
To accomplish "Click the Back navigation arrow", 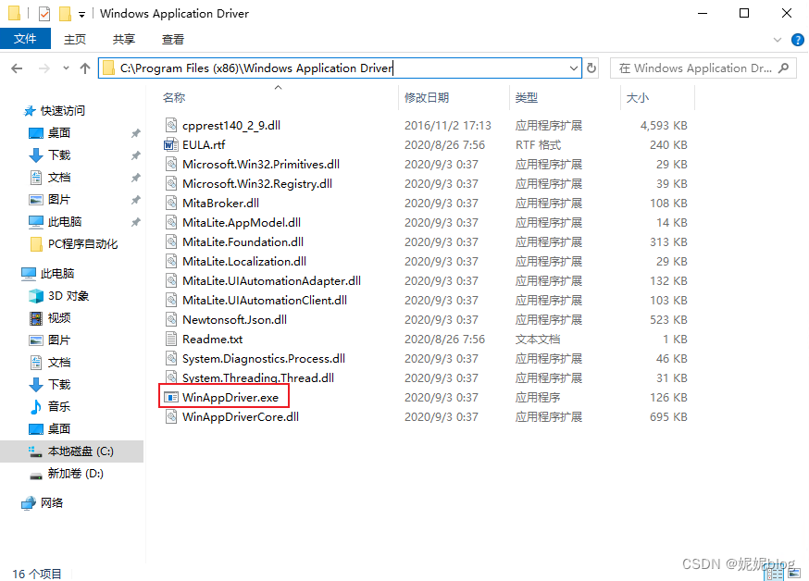I will coord(17,68).
